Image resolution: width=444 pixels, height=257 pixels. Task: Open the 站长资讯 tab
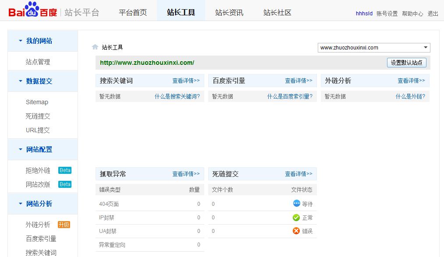click(x=229, y=13)
